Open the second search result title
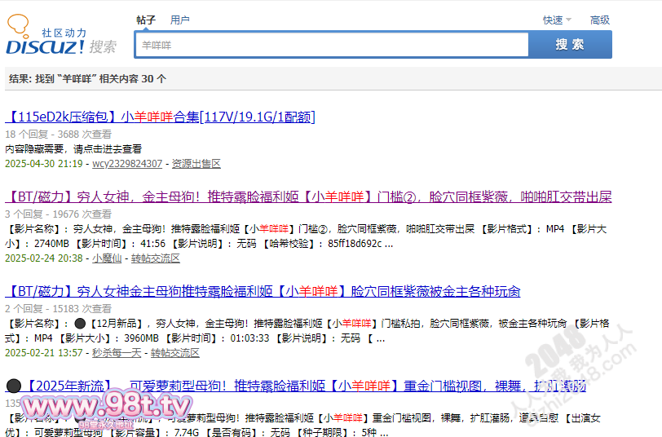Screen dimensions: 662x437 (308, 197)
